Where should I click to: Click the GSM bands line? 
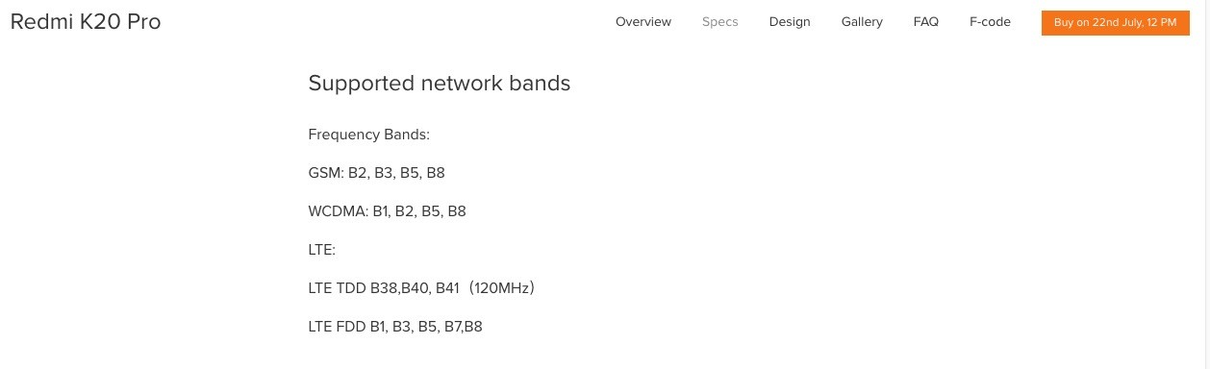377,173
